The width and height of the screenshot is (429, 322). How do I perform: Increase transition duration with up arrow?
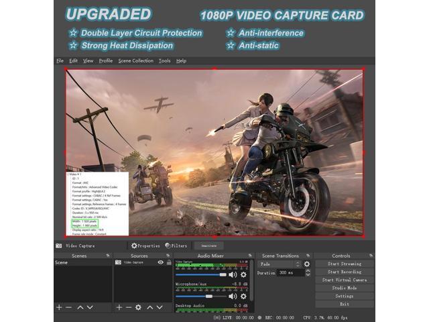coord(308,271)
